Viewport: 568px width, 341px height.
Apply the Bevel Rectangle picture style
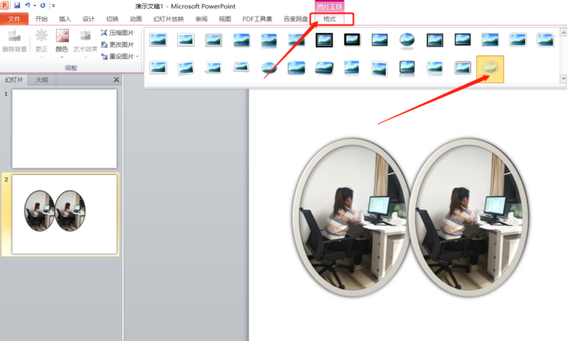pos(296,68)
